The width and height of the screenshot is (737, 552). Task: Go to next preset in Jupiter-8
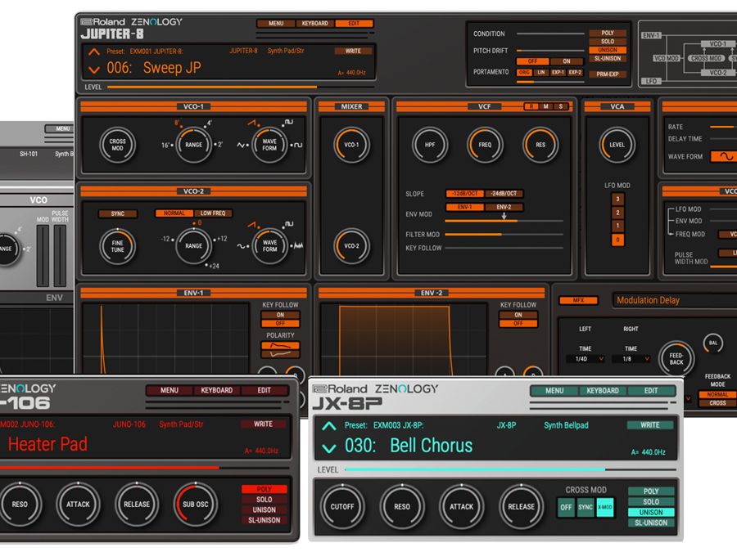coord(94,70)
